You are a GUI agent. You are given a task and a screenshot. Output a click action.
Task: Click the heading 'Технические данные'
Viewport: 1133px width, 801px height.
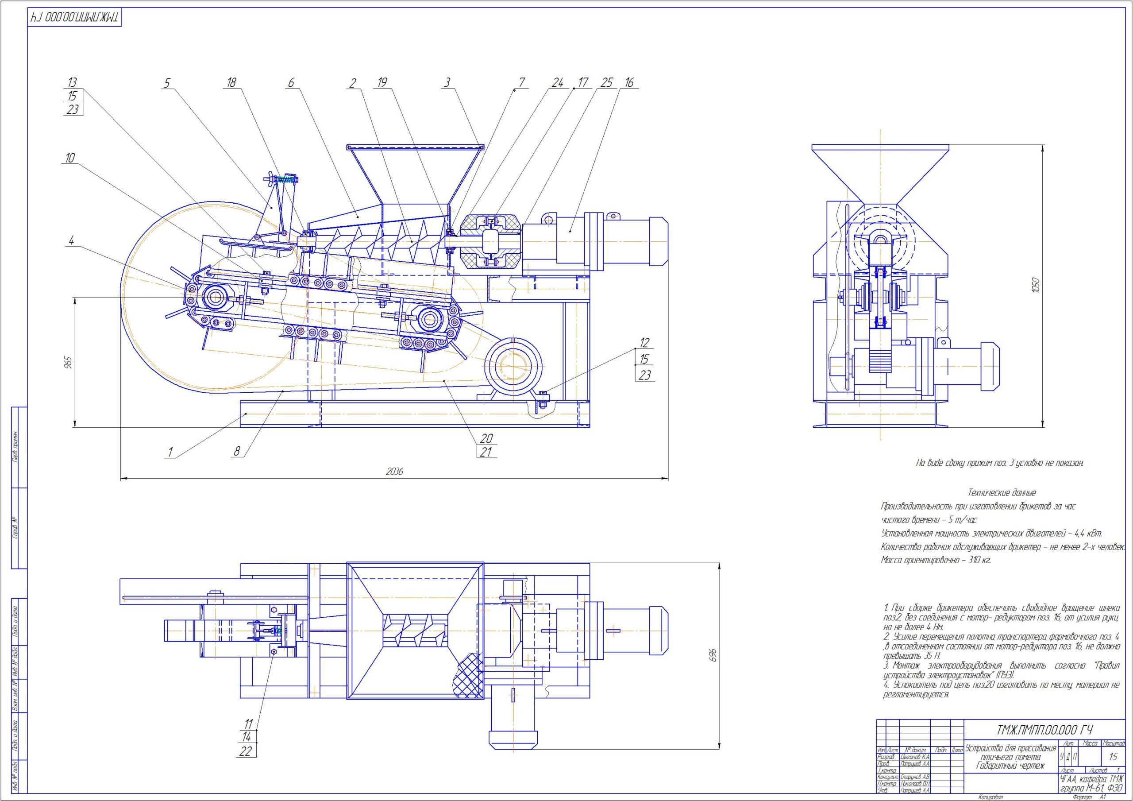[x=1002, y=492]
